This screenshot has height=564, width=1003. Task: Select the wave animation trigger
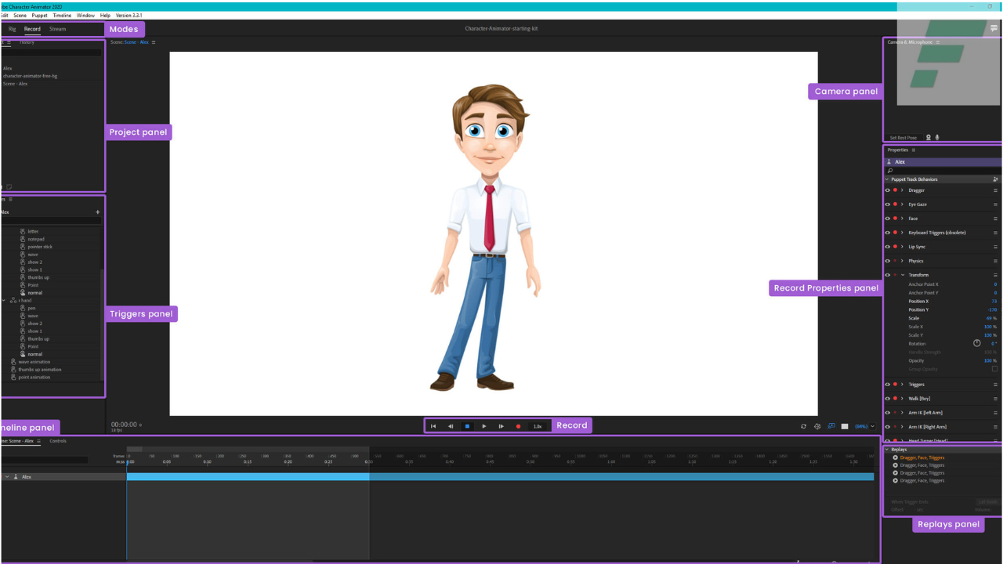pos(34,362)
